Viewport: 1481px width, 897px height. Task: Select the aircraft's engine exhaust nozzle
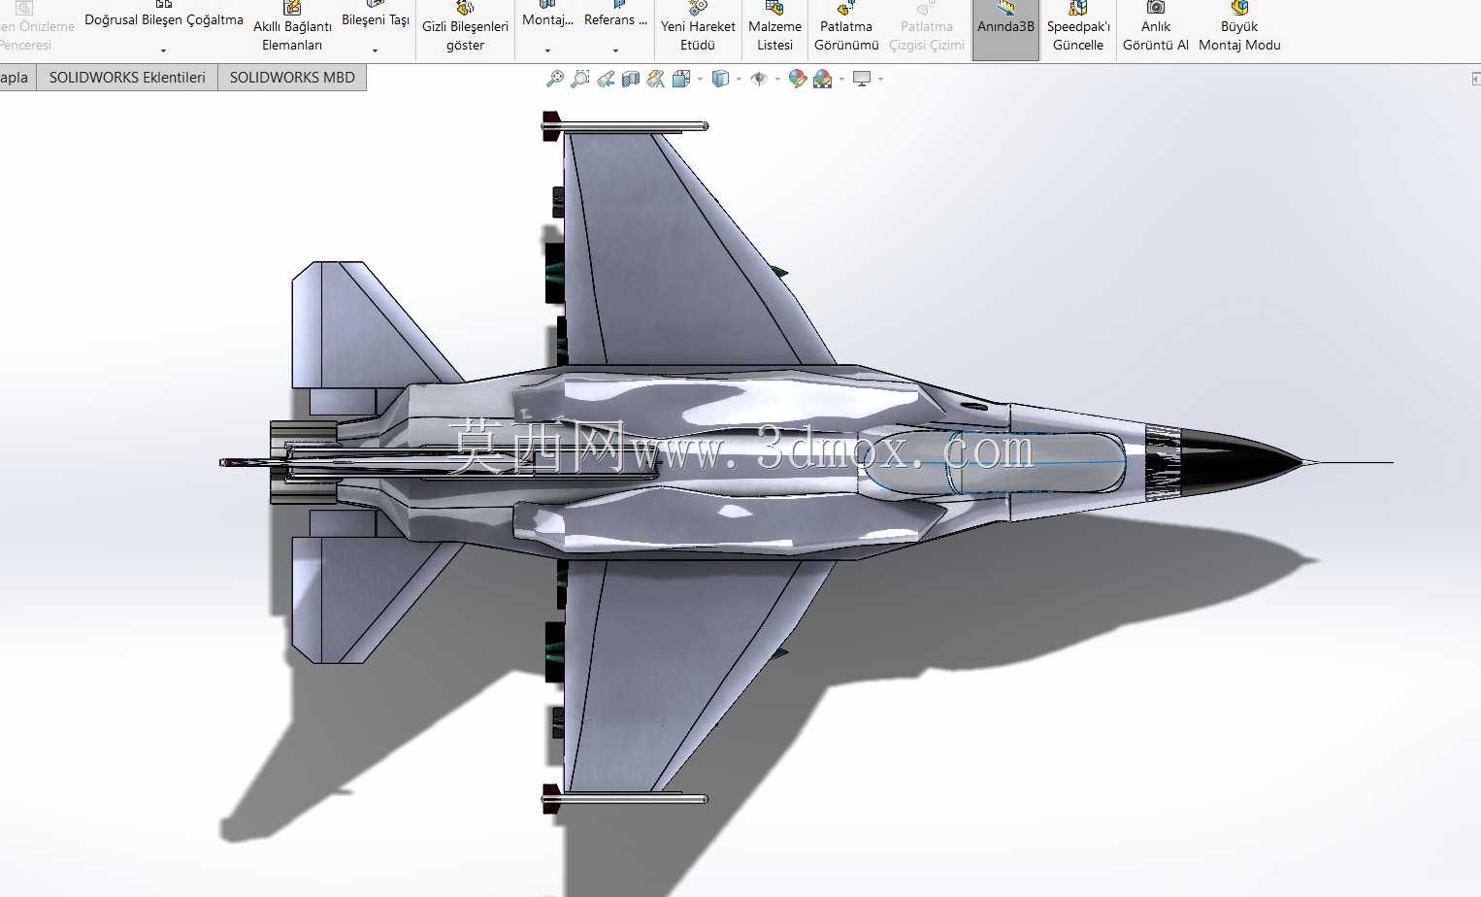click(x=303, y=462)
